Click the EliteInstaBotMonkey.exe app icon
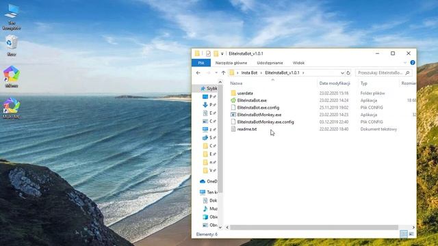Screen dimensions: 438x246 click(233, 115)
